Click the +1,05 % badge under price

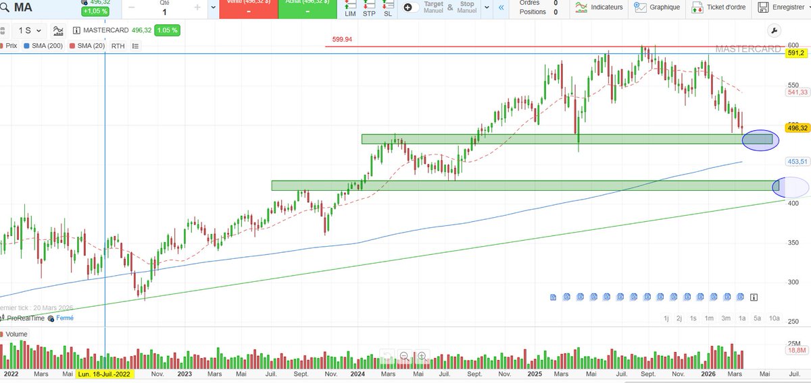coord(94,11)
